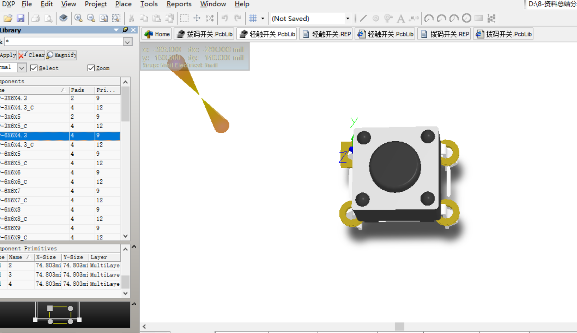
Task: Save the library with the floppy disk icon
Action: pos(20,18)
